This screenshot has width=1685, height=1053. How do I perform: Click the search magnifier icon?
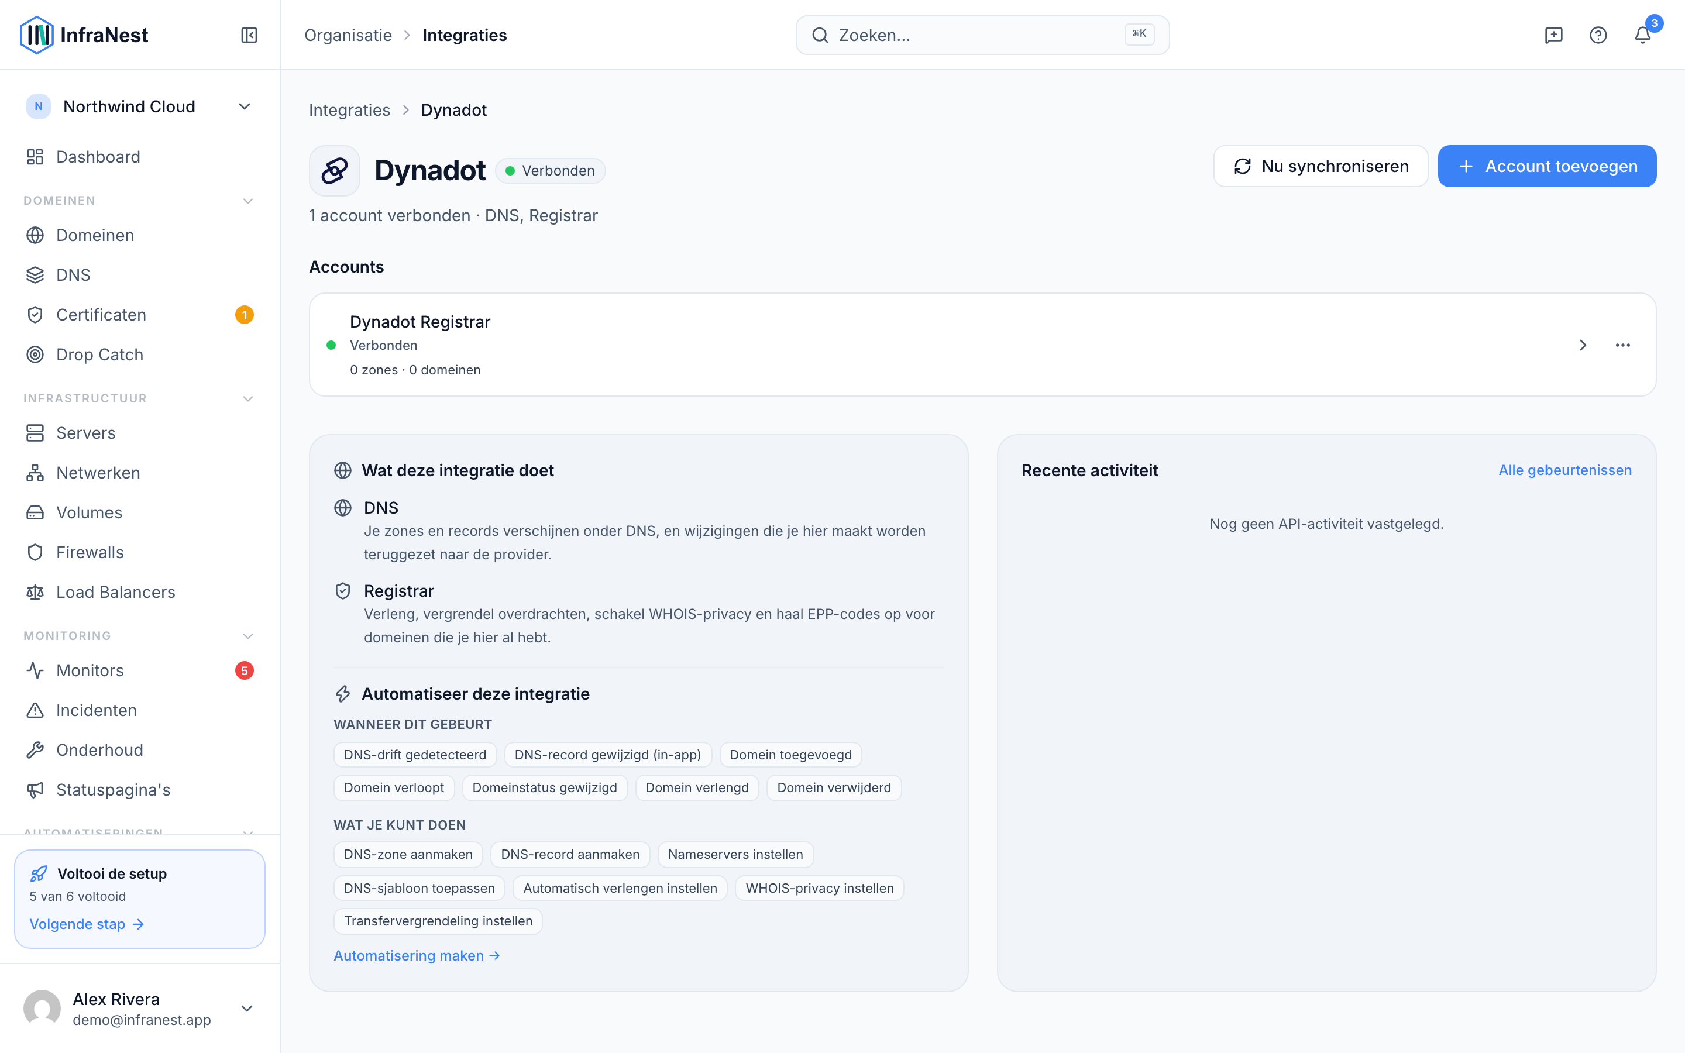(820, 35)
